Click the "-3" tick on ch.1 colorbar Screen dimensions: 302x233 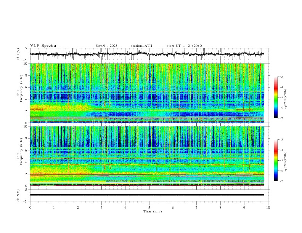tap(281, 77)
